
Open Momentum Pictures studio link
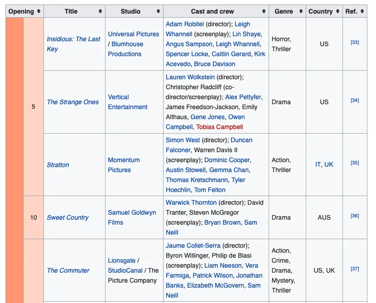pos(124,165)
